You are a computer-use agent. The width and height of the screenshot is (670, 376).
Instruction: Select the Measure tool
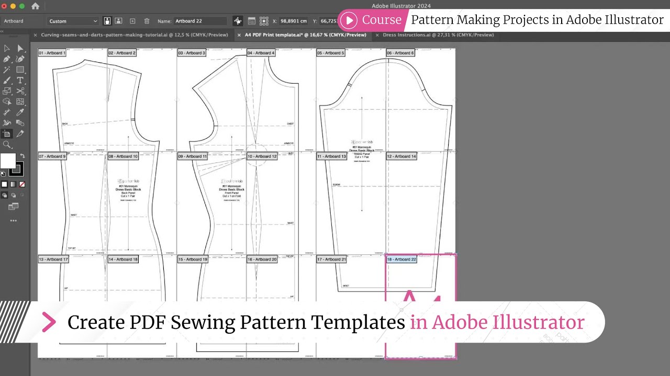coord(7,112)
